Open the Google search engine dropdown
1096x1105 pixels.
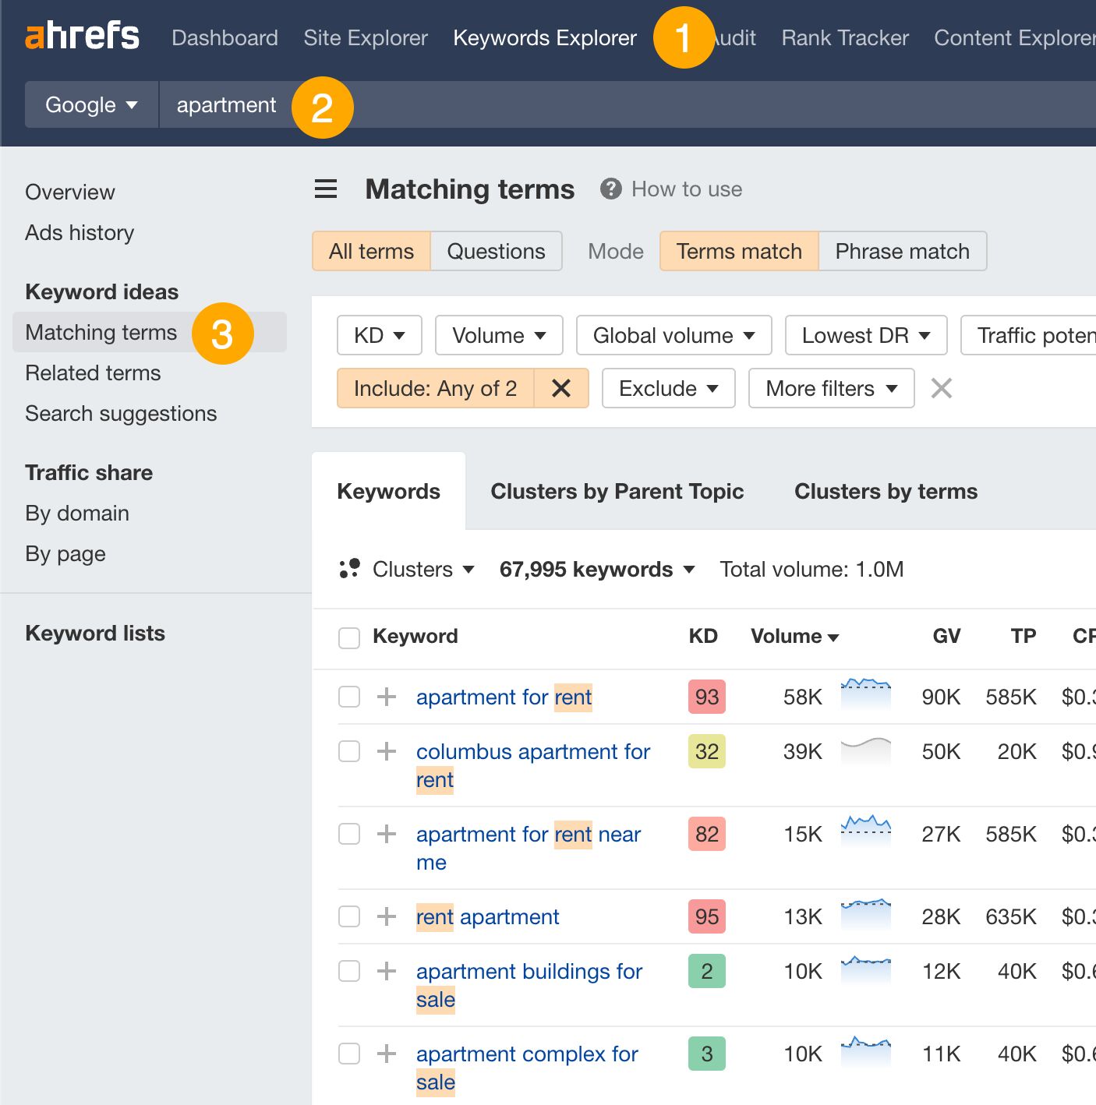90,104
